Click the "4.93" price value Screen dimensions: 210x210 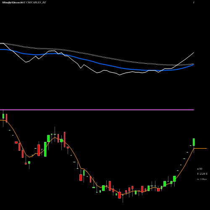(199, 169)
